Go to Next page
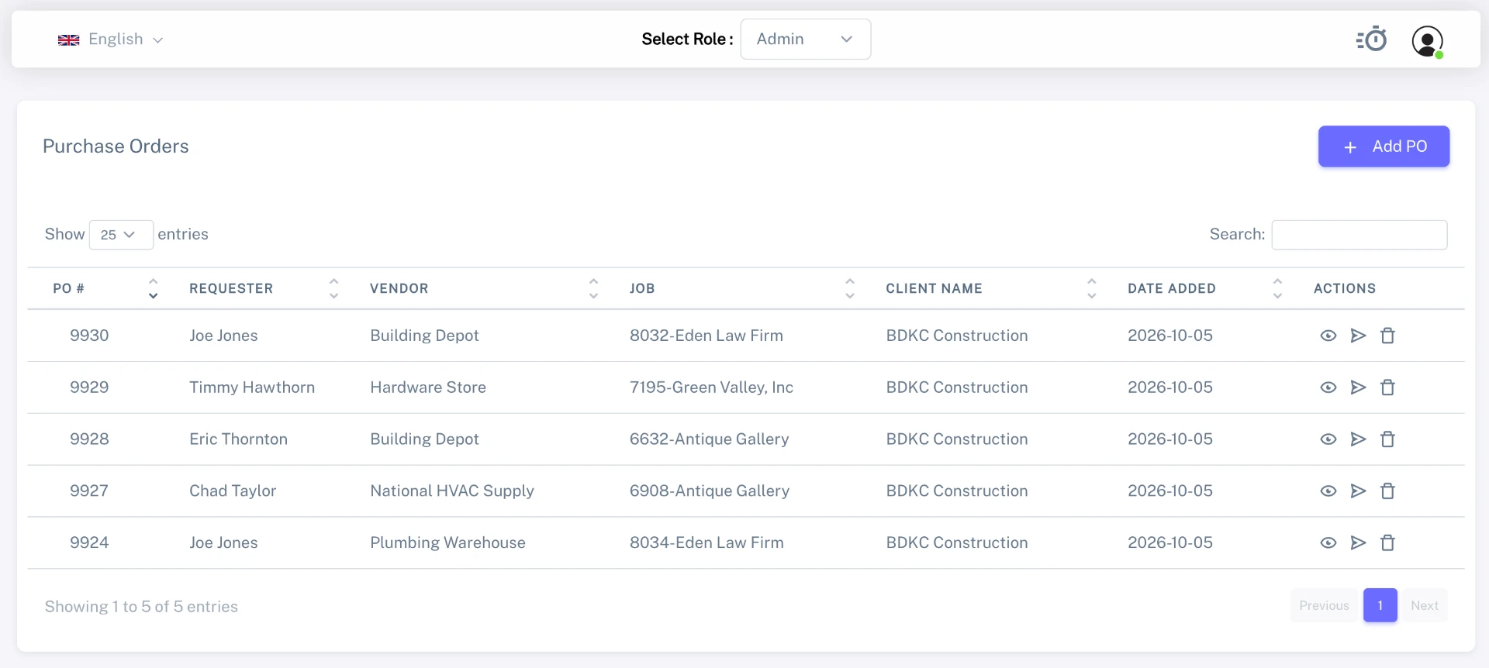 pyautogui.click(x=1425, y=606)
